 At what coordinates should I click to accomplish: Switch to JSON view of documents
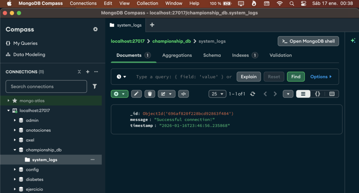(x=317, y=94)
